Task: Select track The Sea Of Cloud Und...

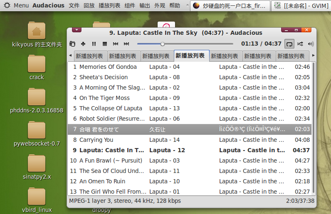Action: click(x=190, y=171)
